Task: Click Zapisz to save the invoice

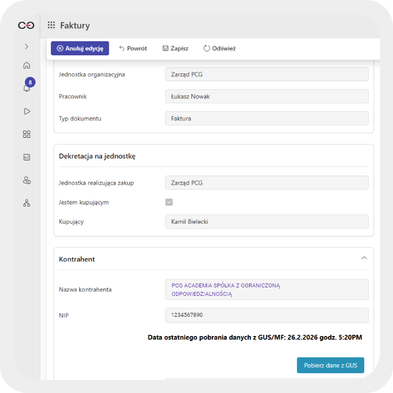Action: point(175,49)
